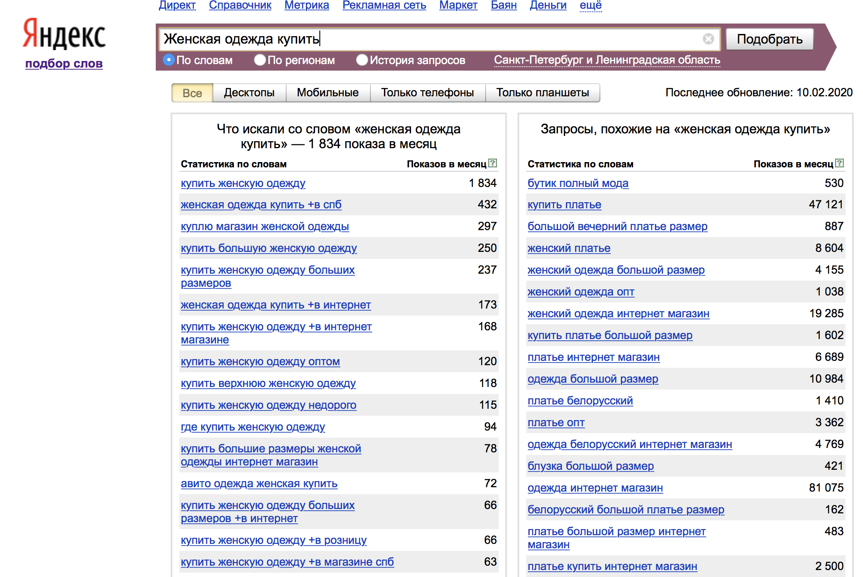Open query купить большую женскую одежду

point(269,248)
